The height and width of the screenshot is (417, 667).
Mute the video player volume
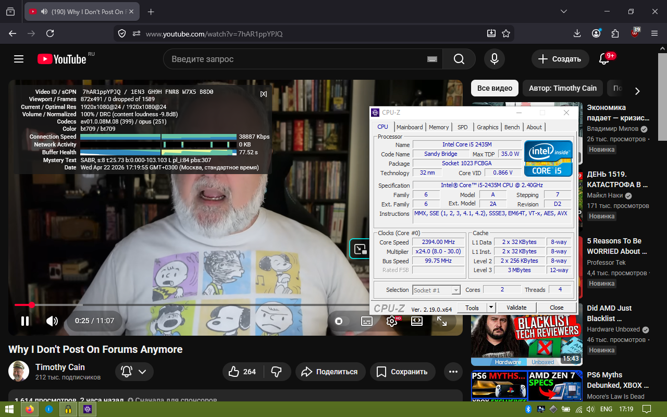52,321
